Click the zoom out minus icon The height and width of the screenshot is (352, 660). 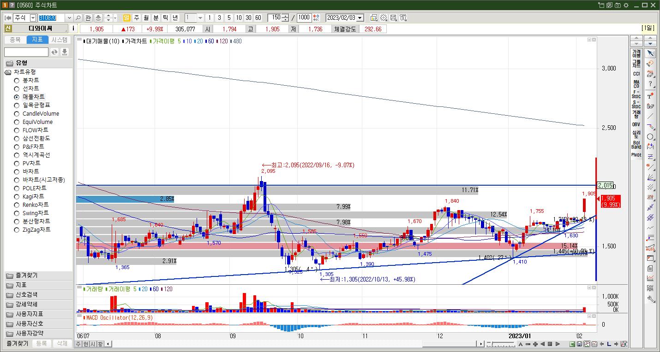pos(528,344)
